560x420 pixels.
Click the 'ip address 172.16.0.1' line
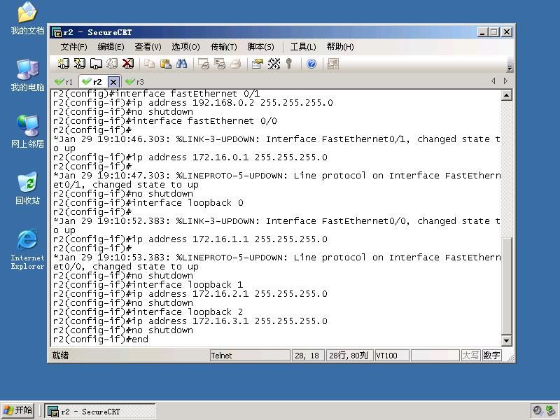[190, 157]
